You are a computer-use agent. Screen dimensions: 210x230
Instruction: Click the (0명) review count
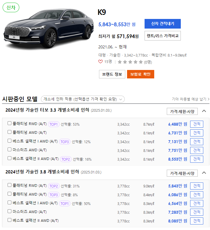[148, 62]
